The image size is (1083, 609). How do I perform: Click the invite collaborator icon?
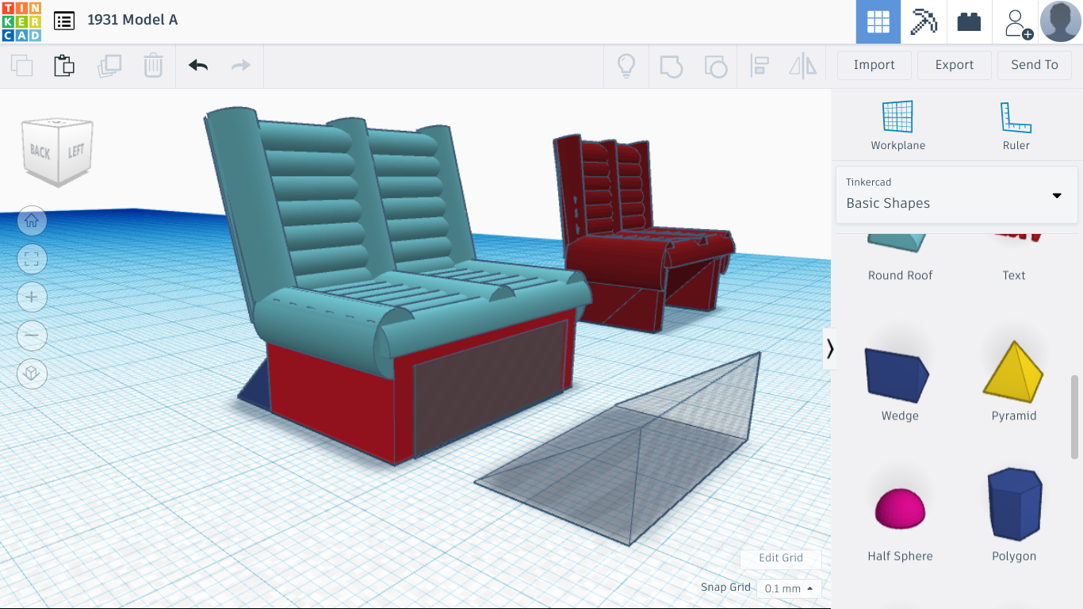point(1017,23)
